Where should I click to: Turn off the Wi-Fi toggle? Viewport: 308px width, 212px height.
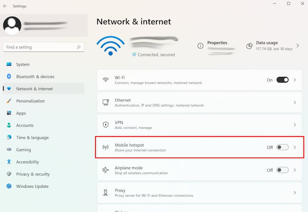click(283, 80)
